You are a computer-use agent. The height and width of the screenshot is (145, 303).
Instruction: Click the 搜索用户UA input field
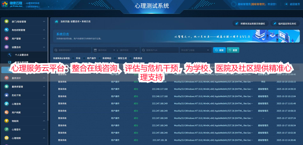159,50
